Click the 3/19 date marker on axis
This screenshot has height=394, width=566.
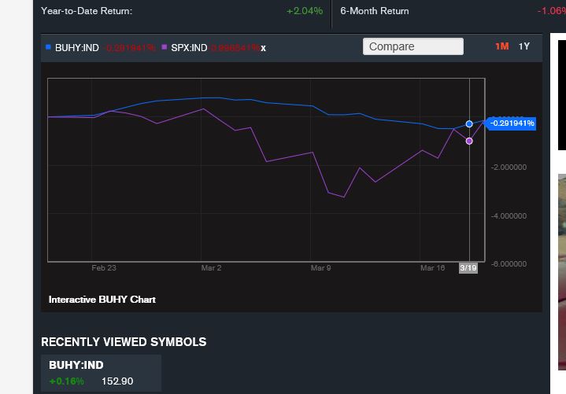(x=468, y=268)
